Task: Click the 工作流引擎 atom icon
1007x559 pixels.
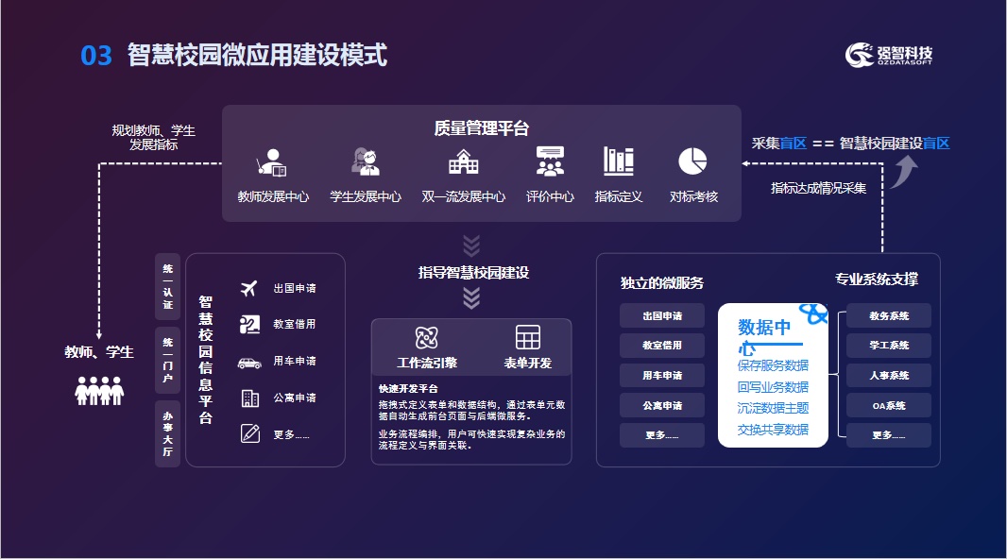Action: tap(427, 338)
